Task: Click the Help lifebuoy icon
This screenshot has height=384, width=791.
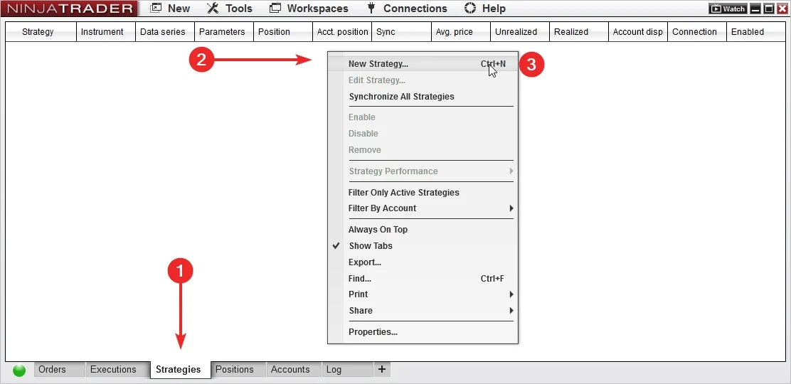Action: point(469,9)
